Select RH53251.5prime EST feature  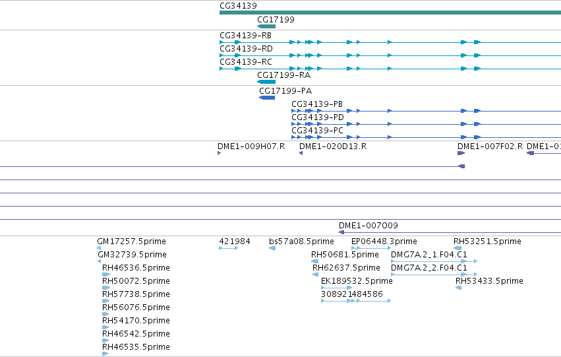[458, 248]
